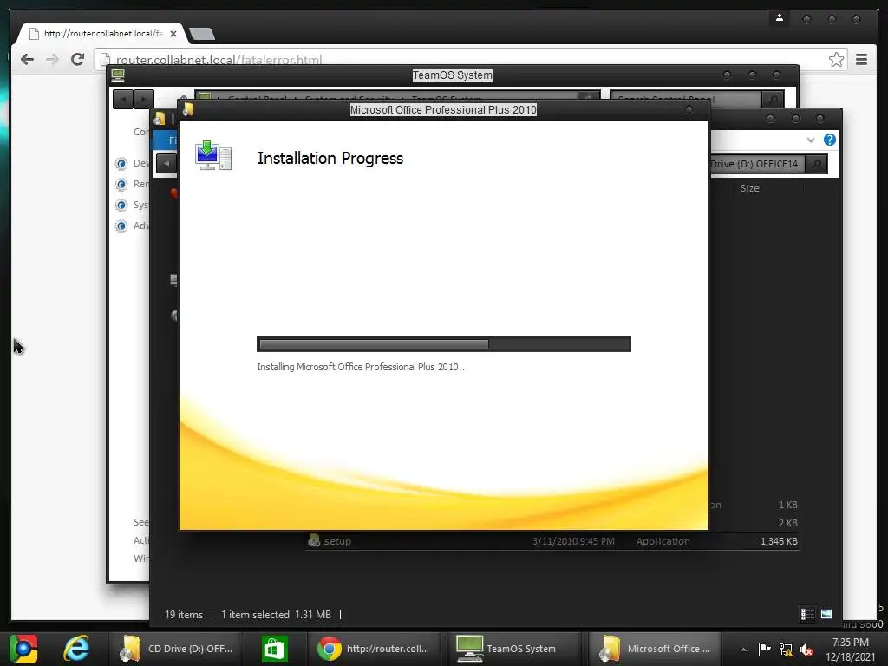Viewport: 888px width, 666px height.
Task: Click the Chrome back arrow
Action: [x=27, y=60]
